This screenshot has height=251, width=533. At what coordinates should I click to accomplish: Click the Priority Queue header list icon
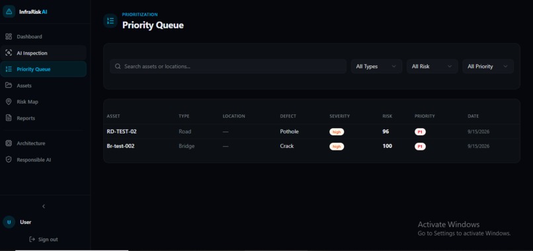[110, 20]
